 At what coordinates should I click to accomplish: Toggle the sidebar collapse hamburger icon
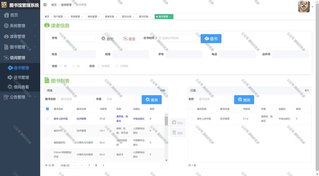coord(45,5)
